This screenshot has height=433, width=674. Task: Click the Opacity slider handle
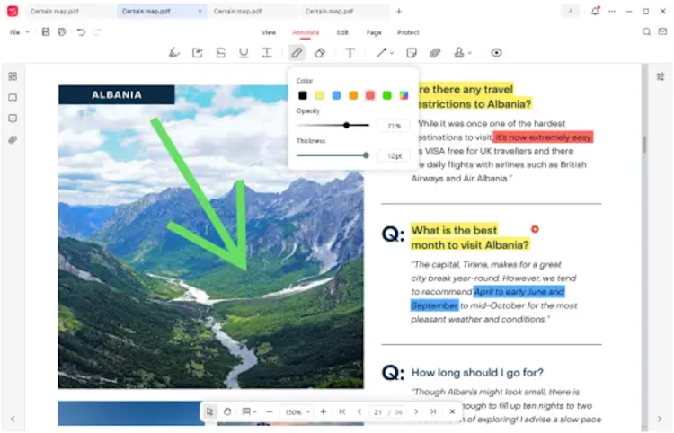pos(346,125)
